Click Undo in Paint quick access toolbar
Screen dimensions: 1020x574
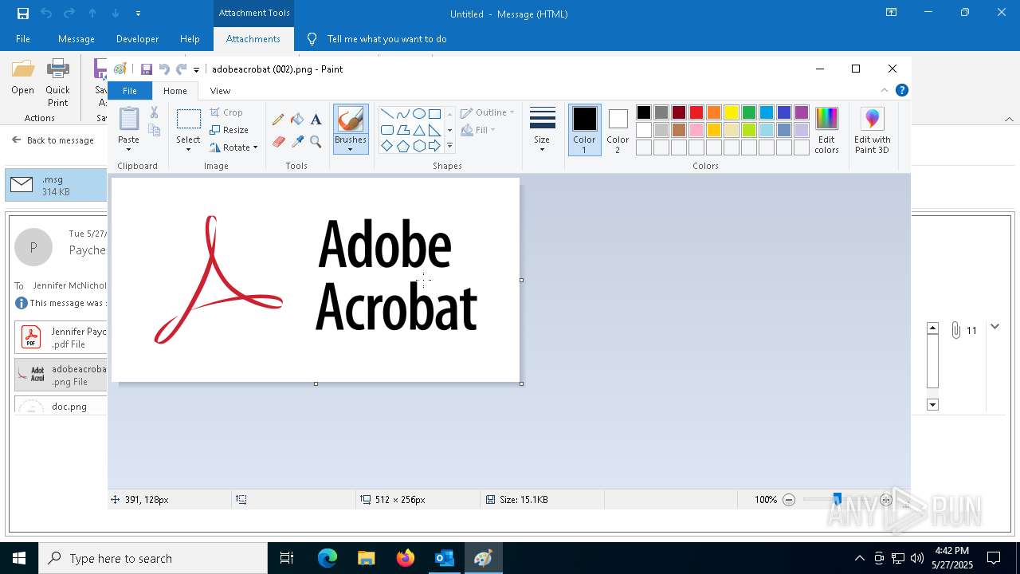164,69
